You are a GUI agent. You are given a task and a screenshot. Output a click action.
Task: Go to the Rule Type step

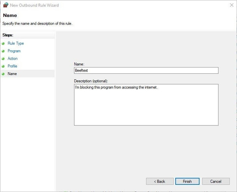coord(16,43)
